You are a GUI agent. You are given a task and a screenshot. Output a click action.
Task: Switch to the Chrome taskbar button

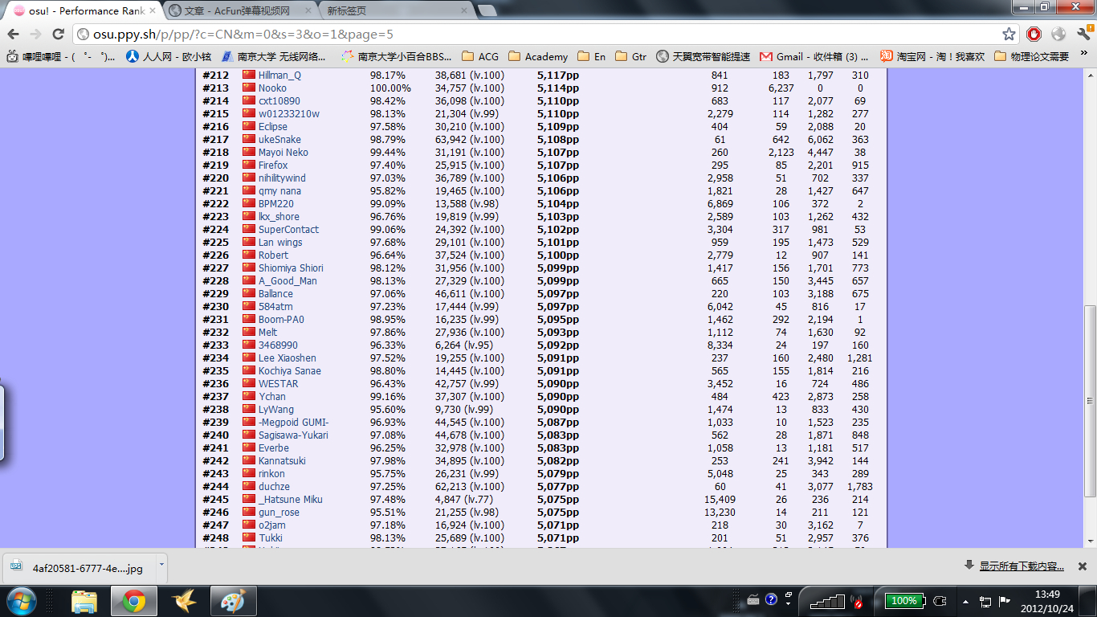[x=133, y=601]
